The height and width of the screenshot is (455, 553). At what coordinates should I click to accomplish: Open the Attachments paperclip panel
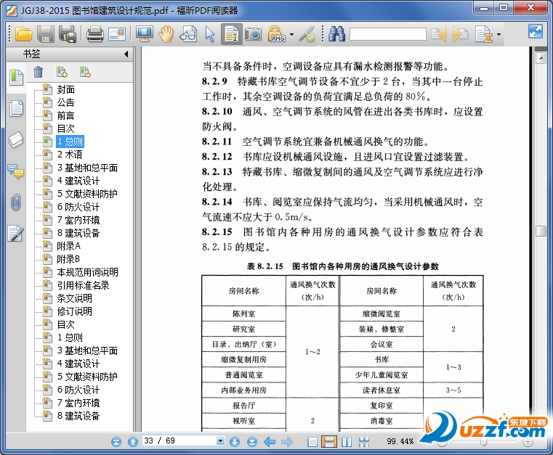[15, 202]
